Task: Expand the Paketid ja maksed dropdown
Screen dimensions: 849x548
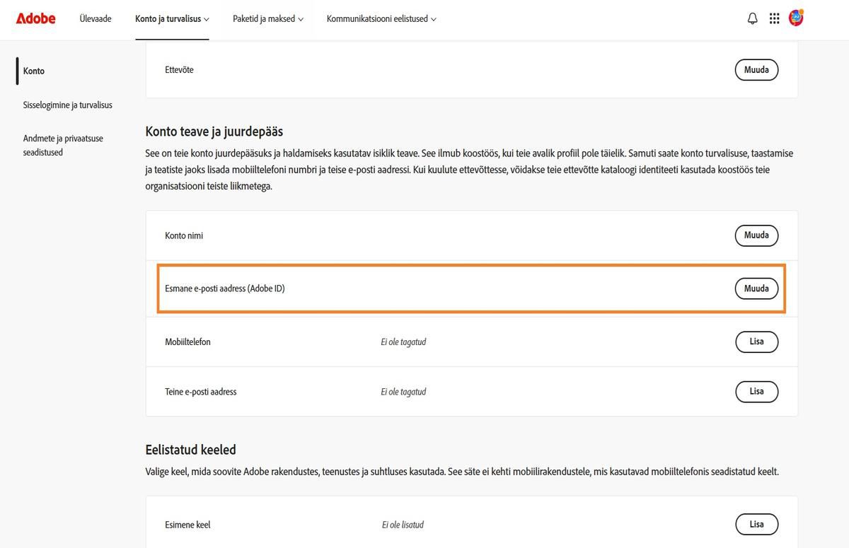Action: [x=267, y=18]
